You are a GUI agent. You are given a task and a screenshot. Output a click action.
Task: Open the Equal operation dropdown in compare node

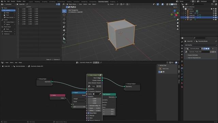79,101
